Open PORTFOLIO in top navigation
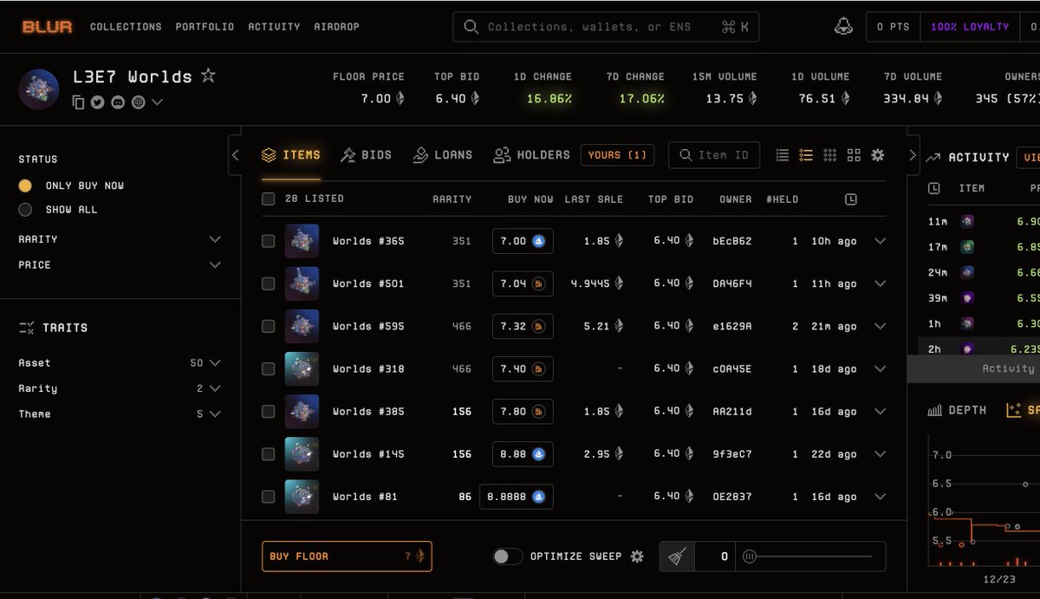The image size is (1040, 599). [x=205, y=27]
